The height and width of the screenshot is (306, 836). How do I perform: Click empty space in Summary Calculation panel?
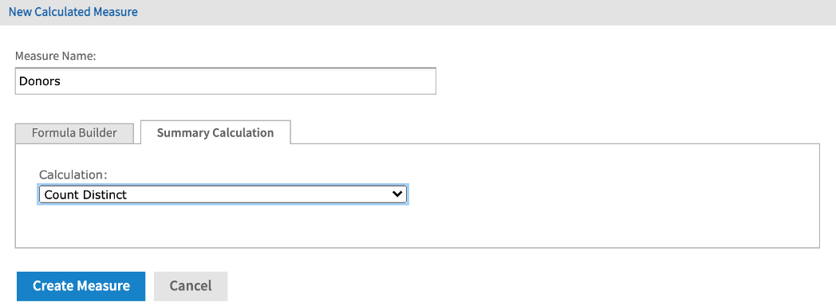click(613, 197)
